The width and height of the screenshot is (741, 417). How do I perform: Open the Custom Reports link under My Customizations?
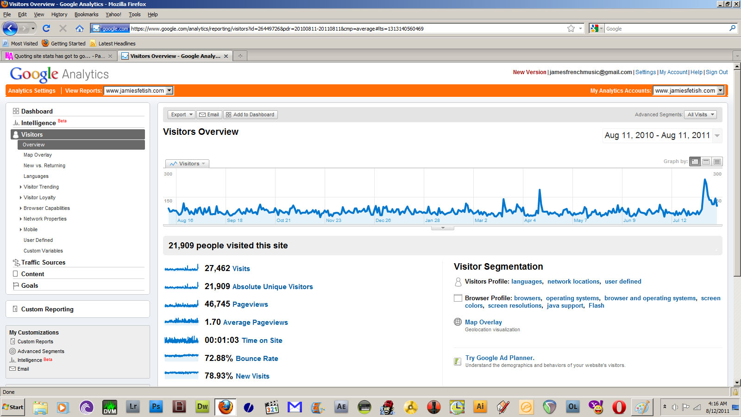[x=35, y=341]
